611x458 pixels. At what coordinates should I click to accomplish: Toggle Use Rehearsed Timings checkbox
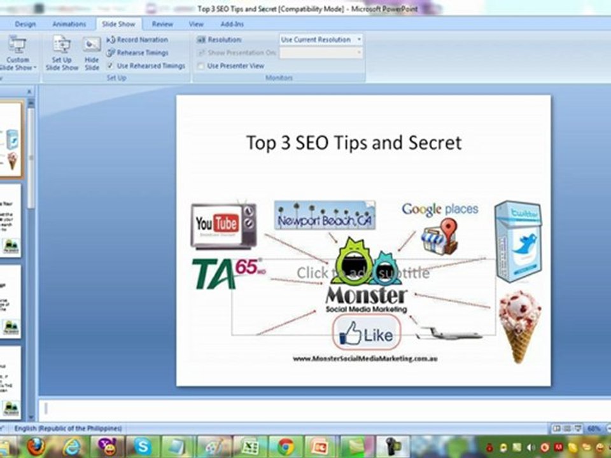click(x=111, y=66)
